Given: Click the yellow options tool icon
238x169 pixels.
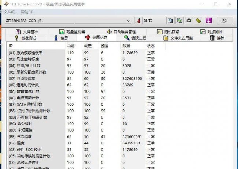Looking at the screenshot, I should 198,20.
